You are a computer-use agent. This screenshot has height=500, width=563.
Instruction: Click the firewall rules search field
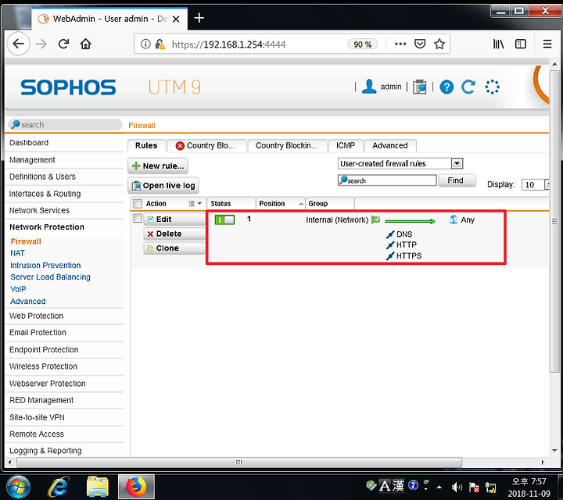click(x=387, y=180)
